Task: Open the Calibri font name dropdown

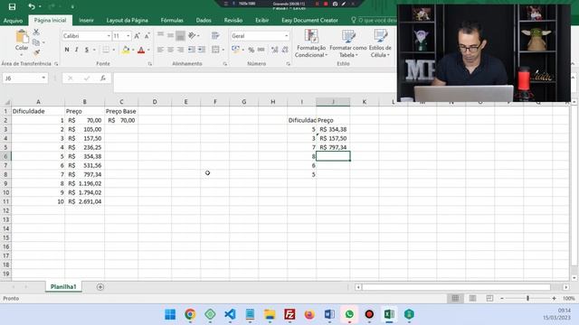Action: pyautogui.click(x=109, y=36)
